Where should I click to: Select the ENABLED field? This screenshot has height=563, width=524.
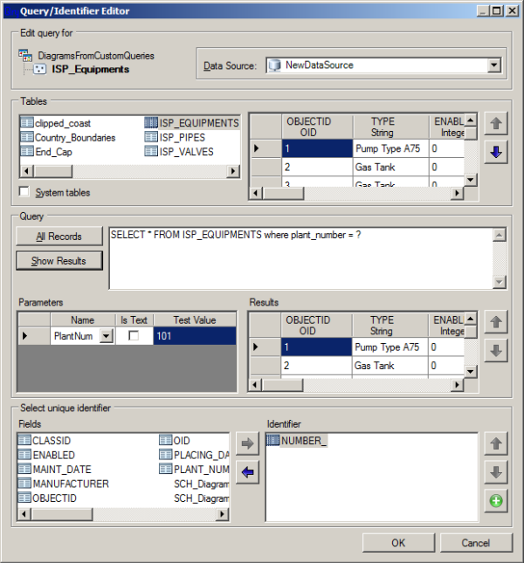[46, 455]
